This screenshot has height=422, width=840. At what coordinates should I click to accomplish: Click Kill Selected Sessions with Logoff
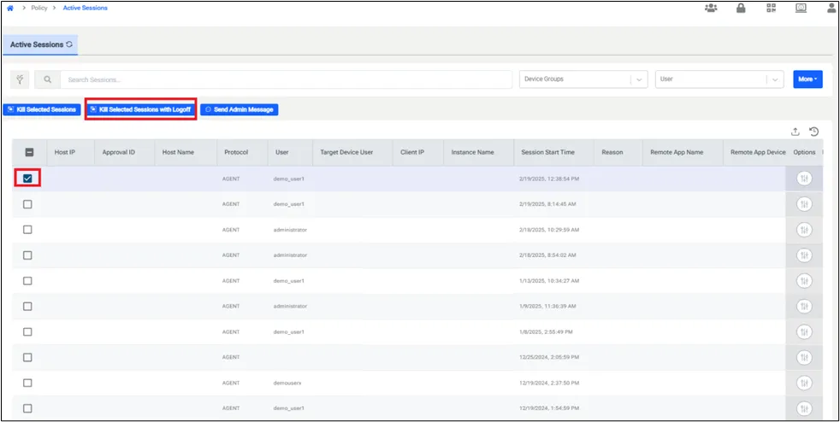click(141, 109)
